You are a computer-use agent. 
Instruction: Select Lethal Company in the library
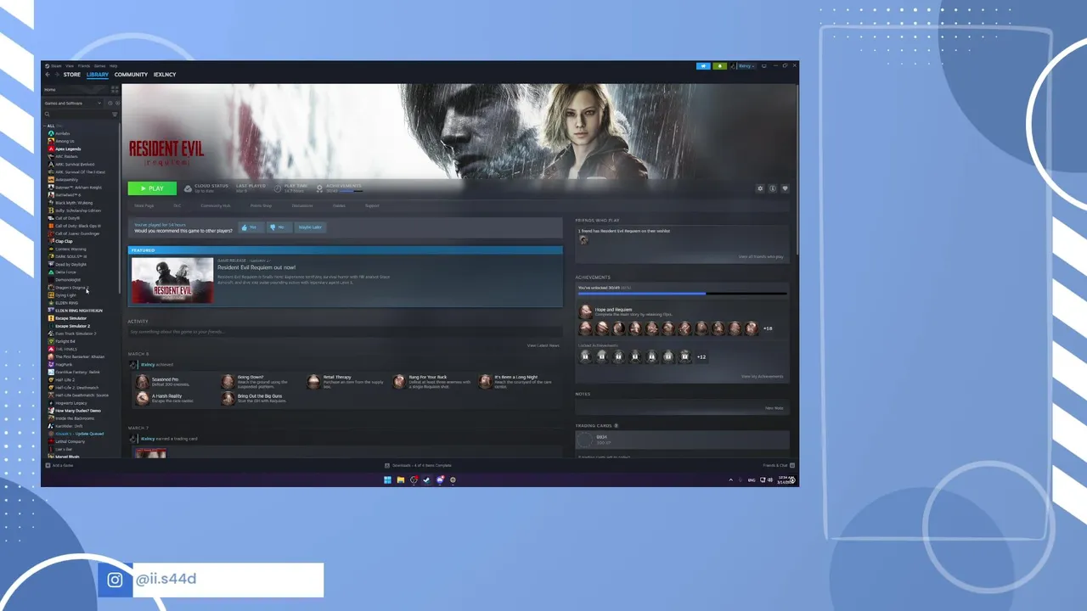[70, 441]
